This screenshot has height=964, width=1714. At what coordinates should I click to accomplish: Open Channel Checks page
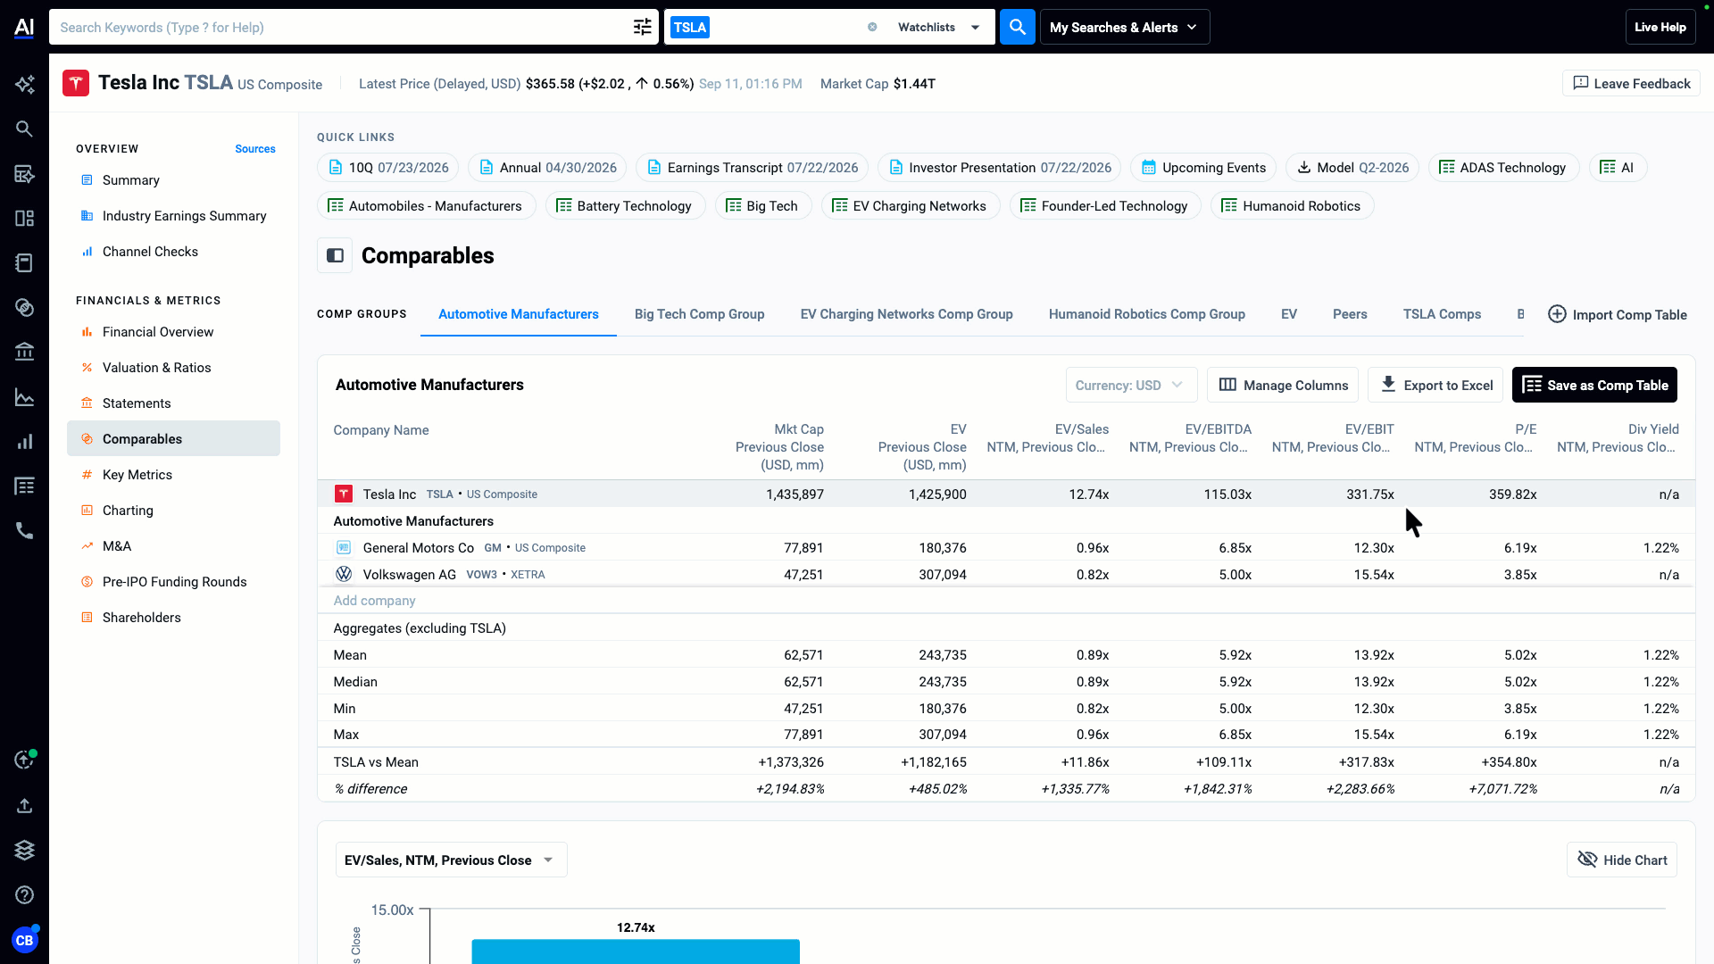pyautogui.click(x=150, y=252)
